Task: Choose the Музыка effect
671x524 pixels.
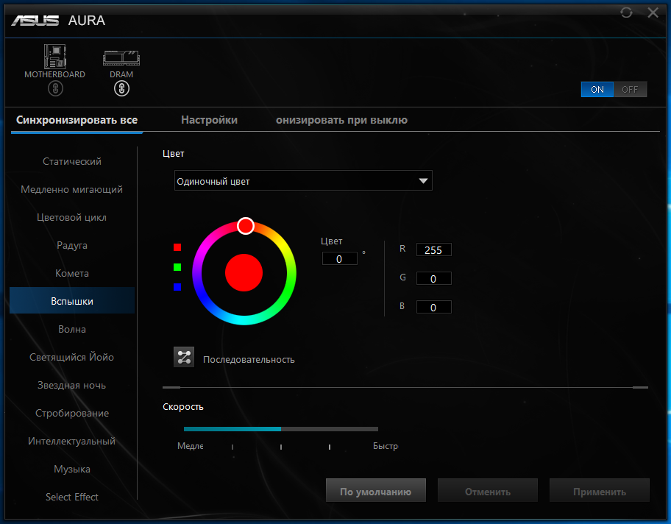Action: pyautogui.click(x=72, y=470)
